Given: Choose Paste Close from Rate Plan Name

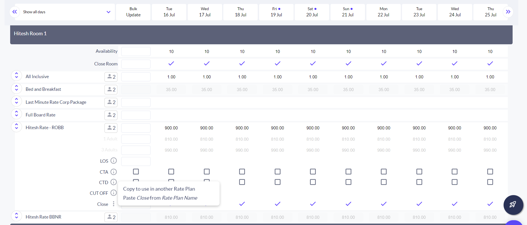Looking at the screenshot, I should [160, 198].
